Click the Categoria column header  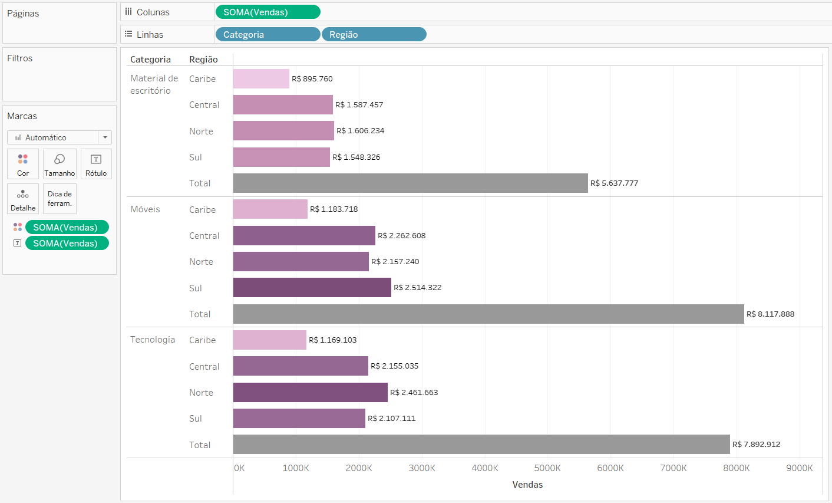(x=150, y=60)
